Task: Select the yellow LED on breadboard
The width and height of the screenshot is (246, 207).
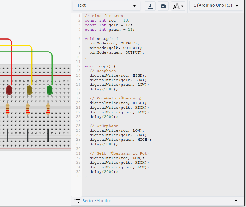Action: (x=29, y=90)
